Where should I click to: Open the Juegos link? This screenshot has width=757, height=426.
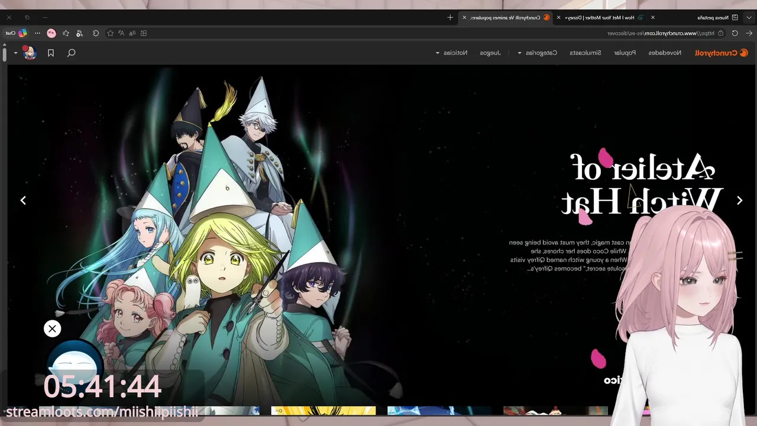tap(490, 53)
